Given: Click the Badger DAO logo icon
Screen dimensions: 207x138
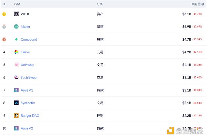Looking at the screenshot, I should tap(16, 116).
